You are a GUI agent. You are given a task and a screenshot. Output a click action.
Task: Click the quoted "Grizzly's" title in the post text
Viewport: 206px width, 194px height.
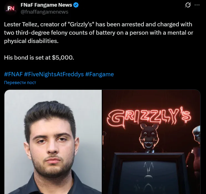[81, 24]
